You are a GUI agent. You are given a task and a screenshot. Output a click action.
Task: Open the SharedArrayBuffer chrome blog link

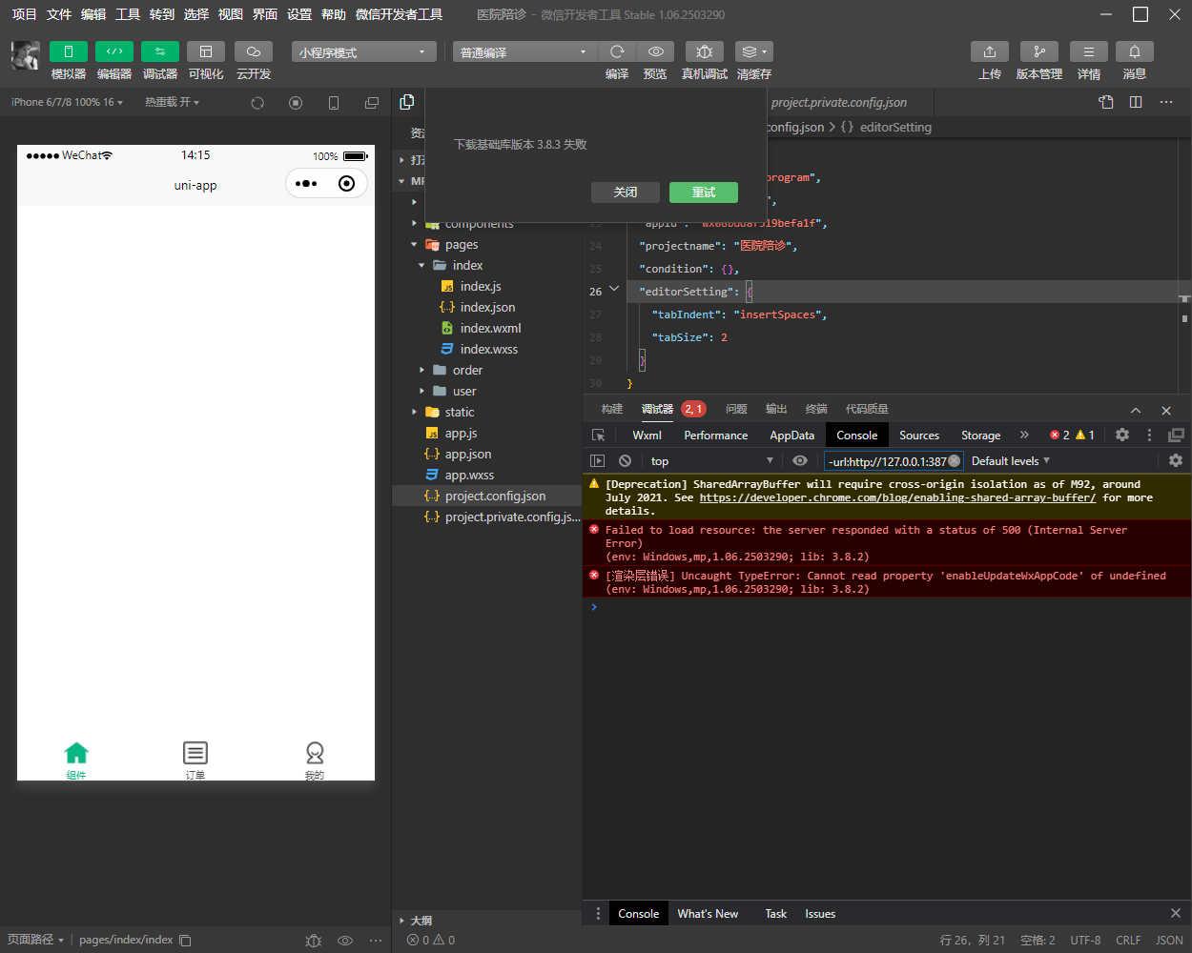tap(897, 497)
